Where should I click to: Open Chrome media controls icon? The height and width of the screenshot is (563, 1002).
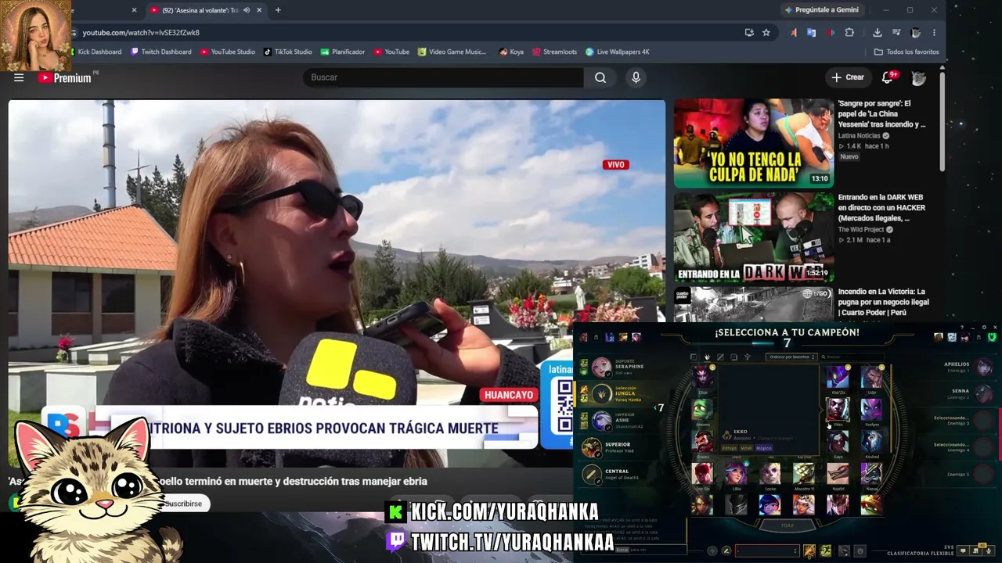(896, 33)
